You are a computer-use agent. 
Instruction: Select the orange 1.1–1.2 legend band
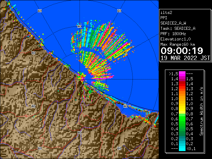point(182,94)
